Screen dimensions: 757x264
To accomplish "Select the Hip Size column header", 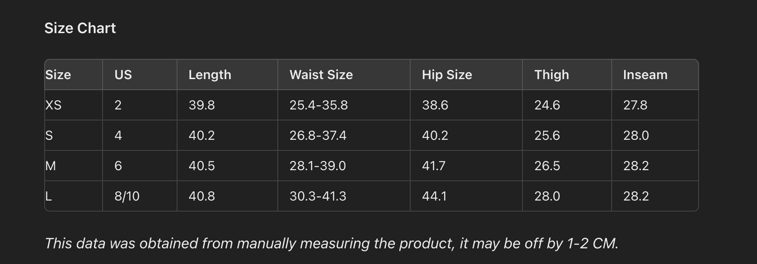I will 447,75.
